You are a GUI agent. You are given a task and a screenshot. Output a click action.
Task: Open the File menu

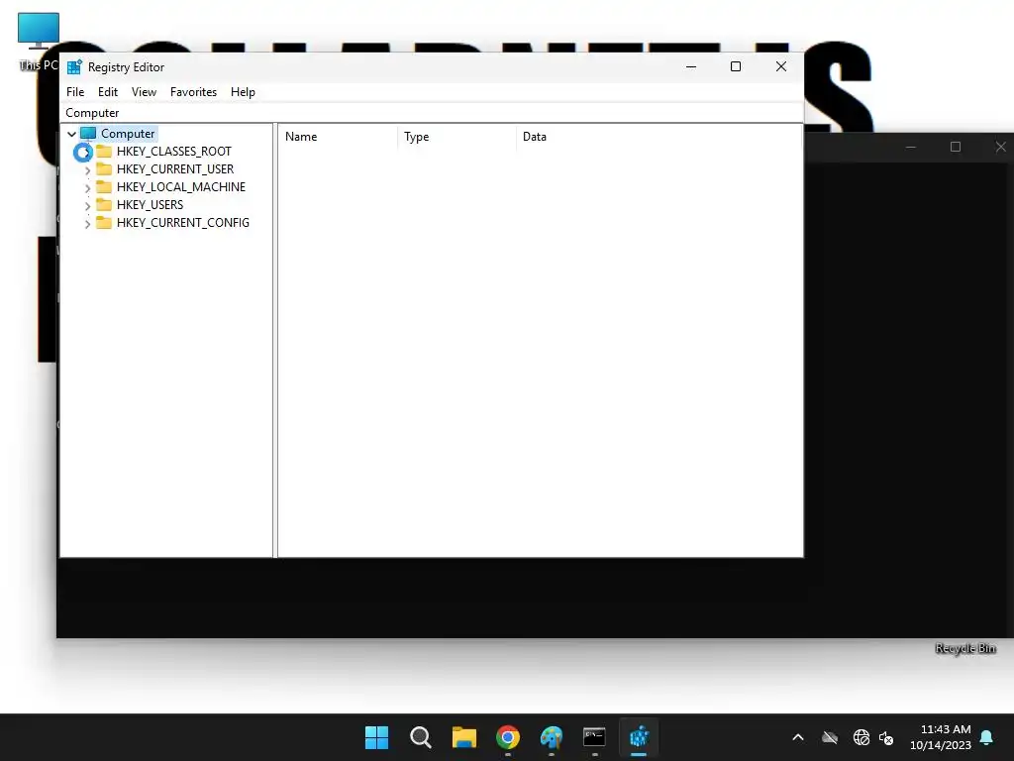pyautogui.click(x=75, y=92)
